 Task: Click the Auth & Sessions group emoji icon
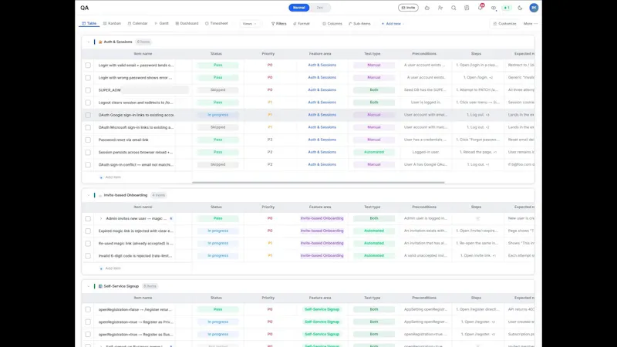100,42
